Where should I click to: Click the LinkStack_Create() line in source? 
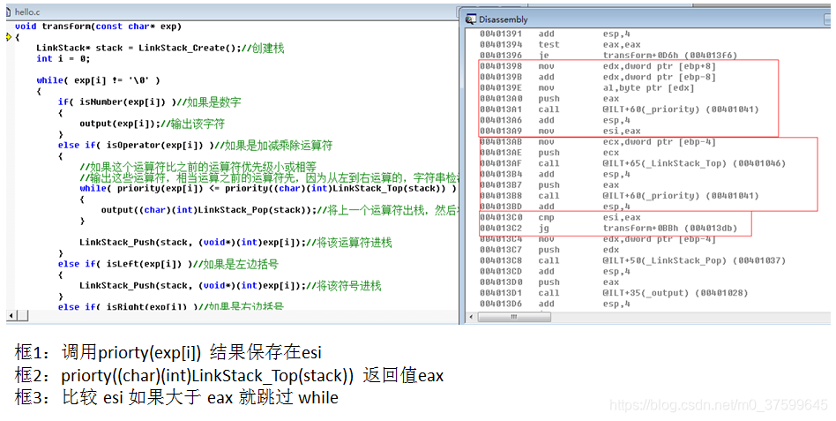[160, 48]
